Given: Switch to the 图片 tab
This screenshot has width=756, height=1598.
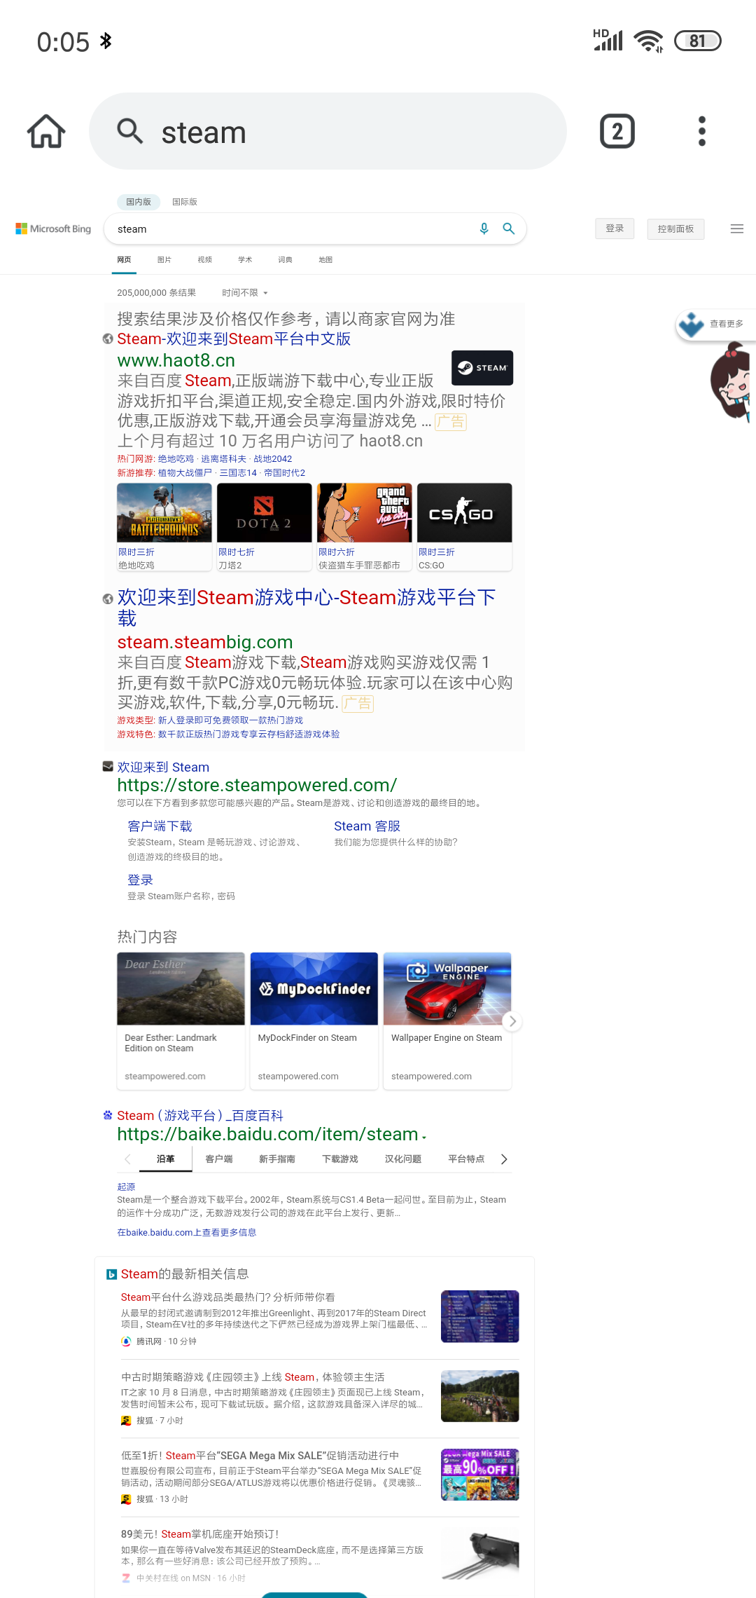Looking at the screenshot, I should [x=164, y=260].
